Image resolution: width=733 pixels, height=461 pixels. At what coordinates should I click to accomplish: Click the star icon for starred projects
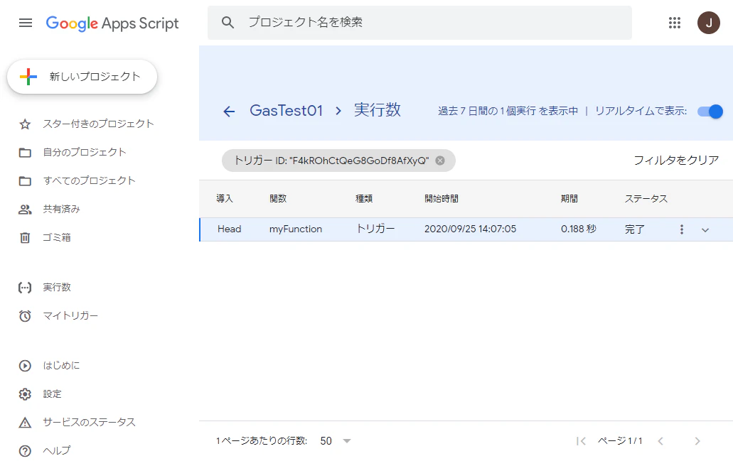[x=25, y=124]
